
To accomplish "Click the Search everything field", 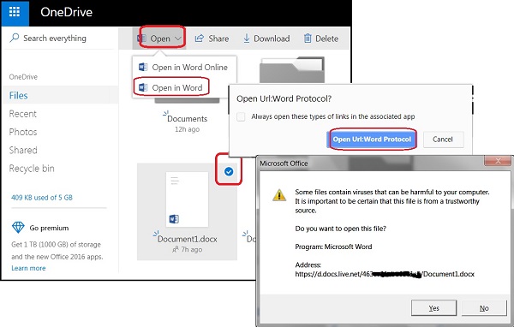I will pos(61,39).
